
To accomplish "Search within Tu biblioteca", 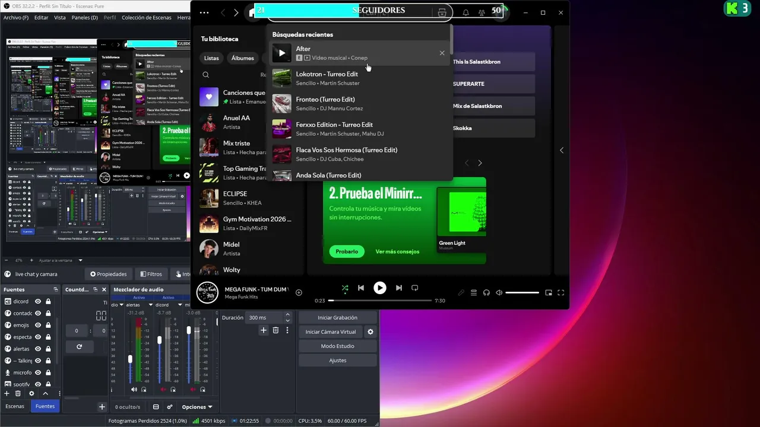I will (x=205, y=75).
